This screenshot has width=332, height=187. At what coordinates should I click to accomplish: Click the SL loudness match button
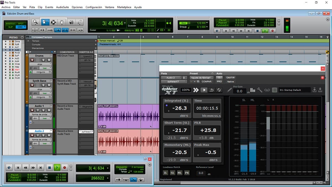coord(173,173)
